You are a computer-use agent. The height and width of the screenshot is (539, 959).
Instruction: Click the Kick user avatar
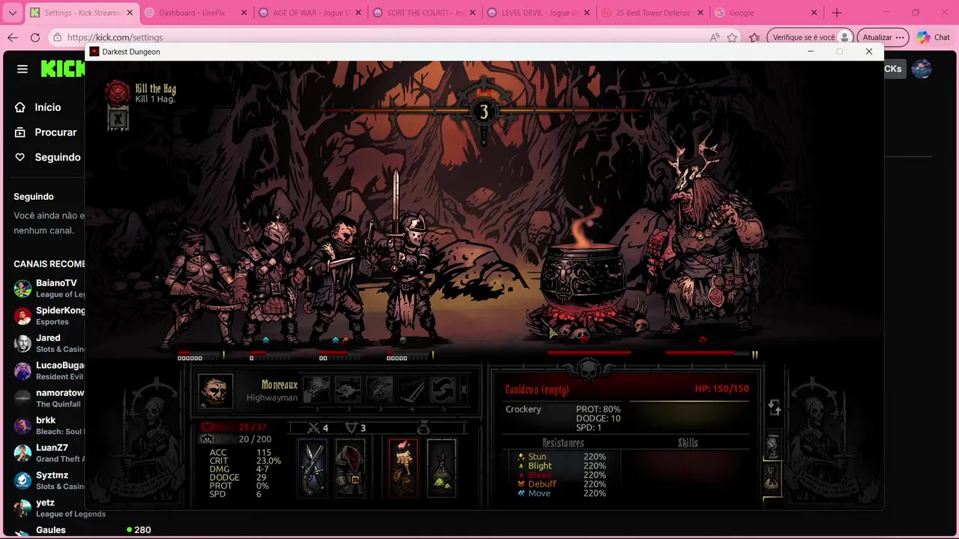coord(922,69)
